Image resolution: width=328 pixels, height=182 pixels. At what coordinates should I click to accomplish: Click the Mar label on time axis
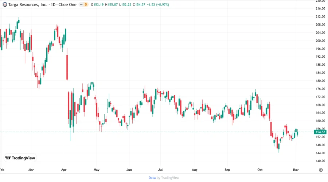31,170
